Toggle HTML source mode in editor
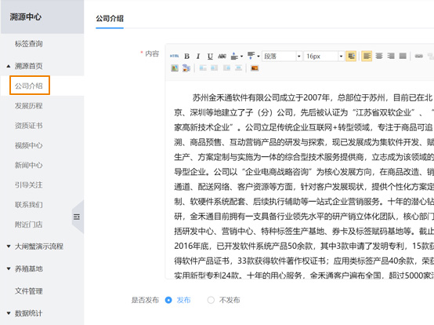434x325 pixels. [174, 57]
